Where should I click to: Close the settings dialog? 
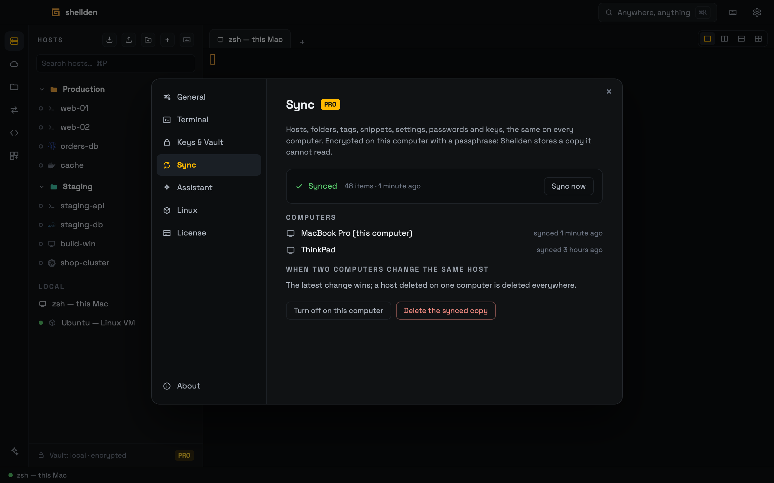pos(609,92)
